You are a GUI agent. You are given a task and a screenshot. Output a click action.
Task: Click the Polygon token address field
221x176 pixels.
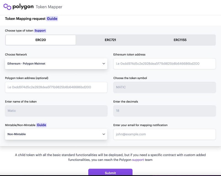[56, 87]
